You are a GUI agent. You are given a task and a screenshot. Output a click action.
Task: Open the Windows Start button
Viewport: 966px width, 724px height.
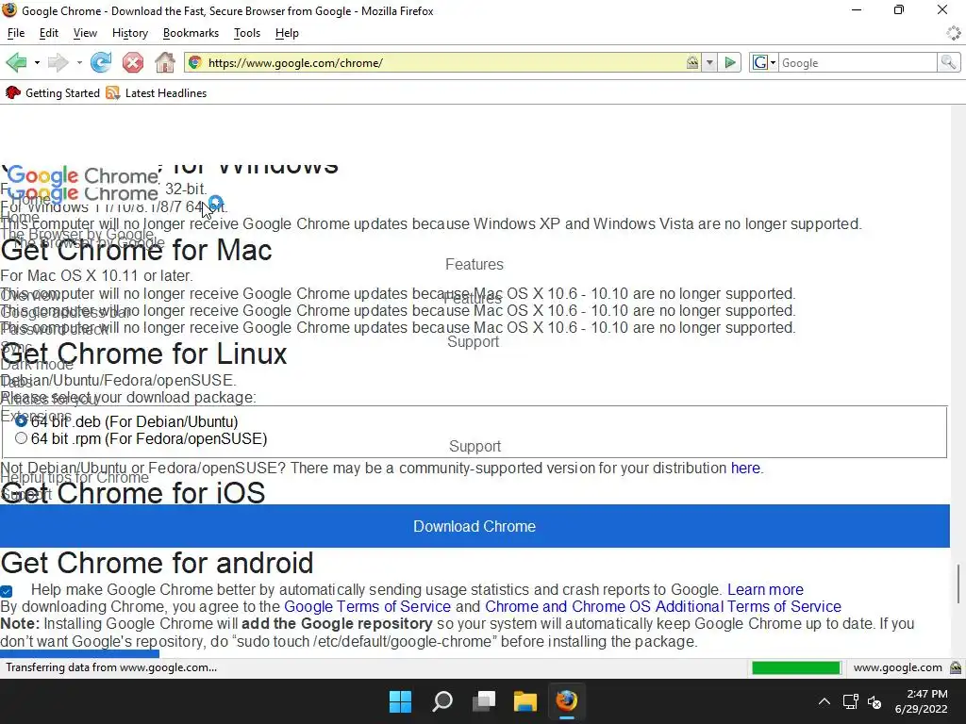click(x=400, y=701)
